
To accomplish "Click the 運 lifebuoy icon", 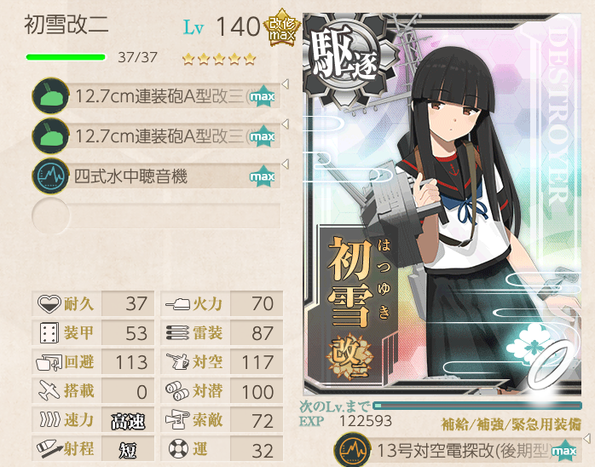I will (178, 449).
